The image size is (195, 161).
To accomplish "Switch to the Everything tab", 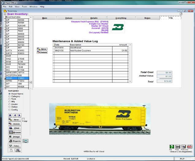I will (x=121, y=18).
